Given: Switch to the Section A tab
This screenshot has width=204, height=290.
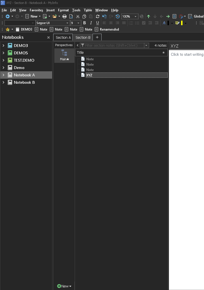Looking at the screenshot, I should [63, 37].
